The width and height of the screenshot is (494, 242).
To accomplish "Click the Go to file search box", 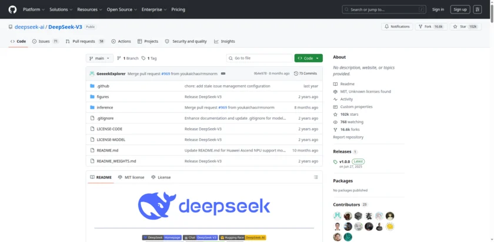I will click(x=259, y=58).
